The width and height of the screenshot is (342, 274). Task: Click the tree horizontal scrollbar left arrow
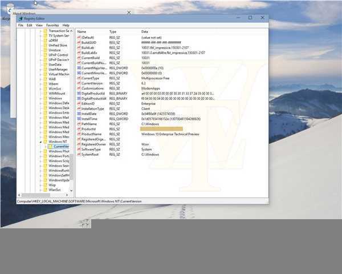point(19,195)
